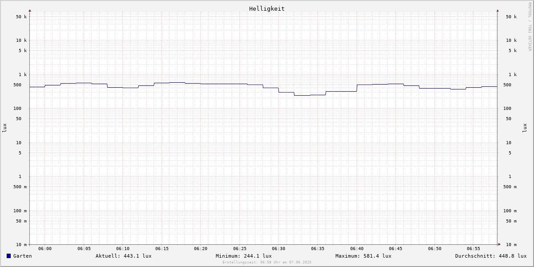Click the 06:40 time axis label

tap(357, 249)
